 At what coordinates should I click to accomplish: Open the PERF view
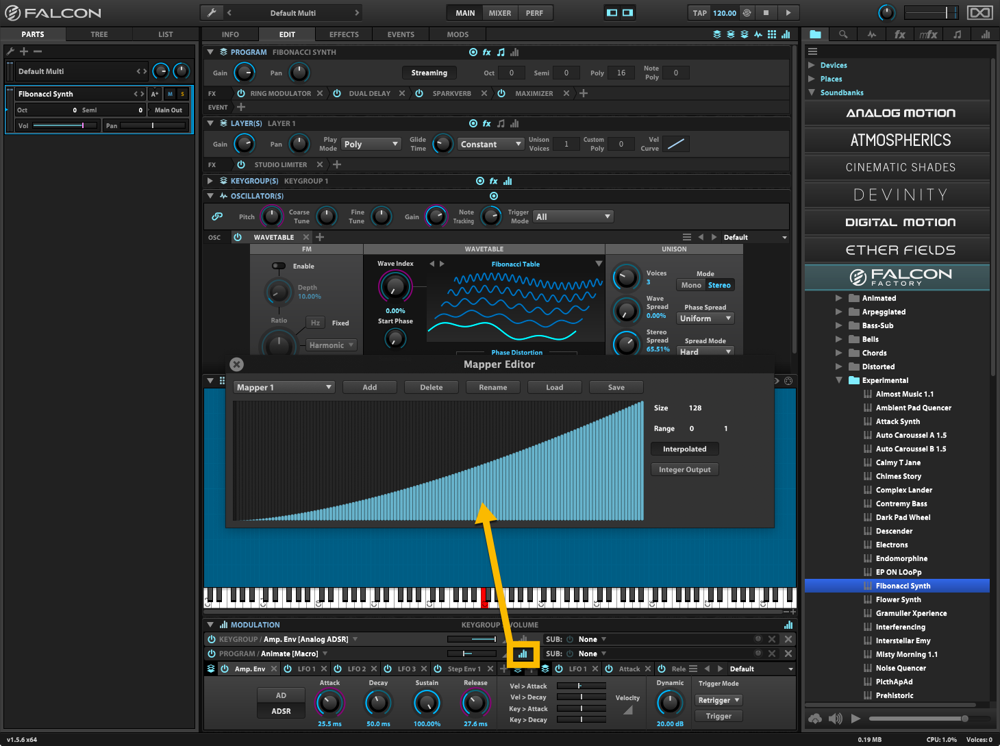coord(534,12)
